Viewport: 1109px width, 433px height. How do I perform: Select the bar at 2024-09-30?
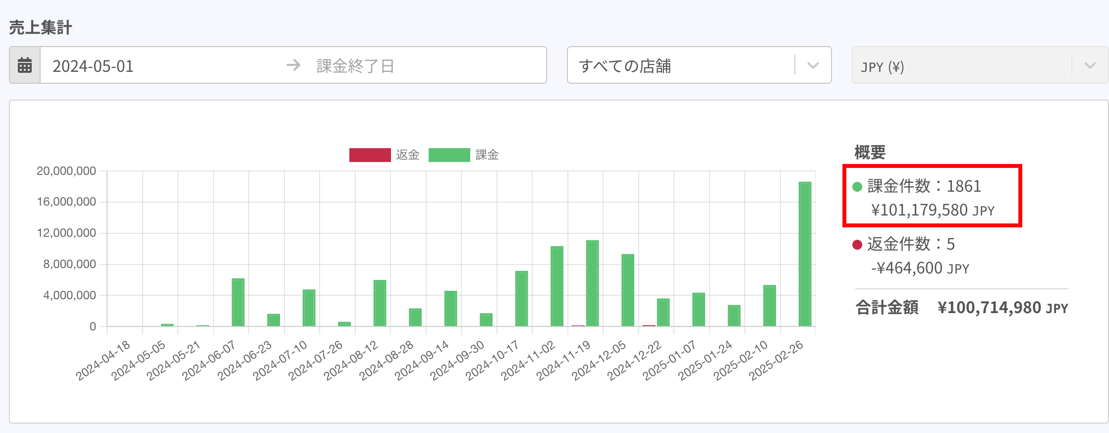coord(486,320)
